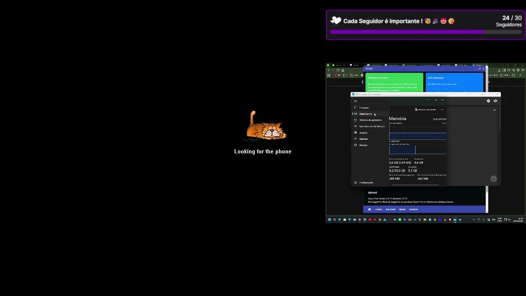
Task: Click the 8,4 GB available value
Action: point(419,163)
